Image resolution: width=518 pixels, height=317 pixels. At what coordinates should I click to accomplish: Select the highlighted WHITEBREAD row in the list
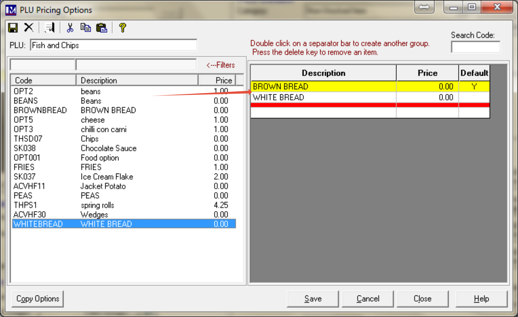click(x=124, y=224)
